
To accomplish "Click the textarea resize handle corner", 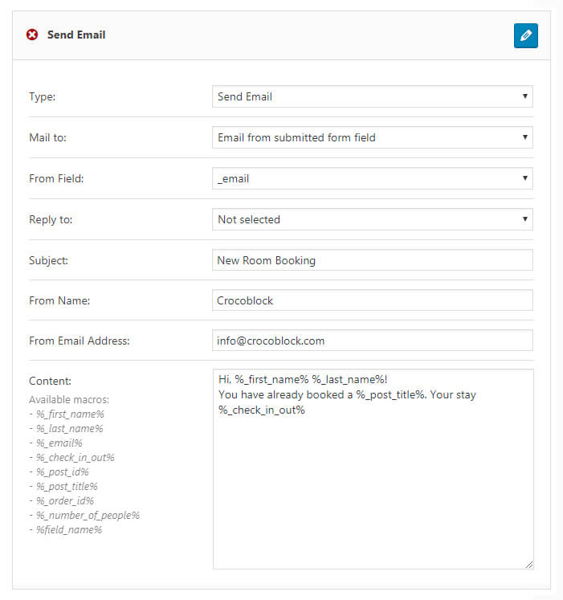I will 529,565.
